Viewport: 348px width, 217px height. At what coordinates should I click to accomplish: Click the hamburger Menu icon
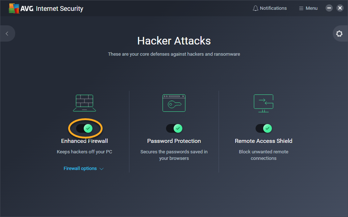301,8
